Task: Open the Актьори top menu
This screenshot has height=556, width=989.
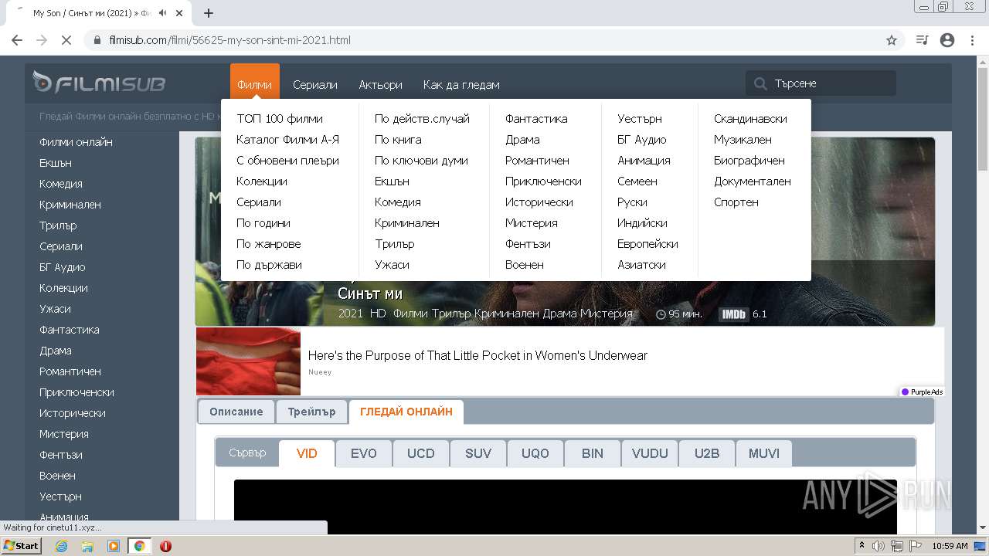Action: click(x=380, y=85)
